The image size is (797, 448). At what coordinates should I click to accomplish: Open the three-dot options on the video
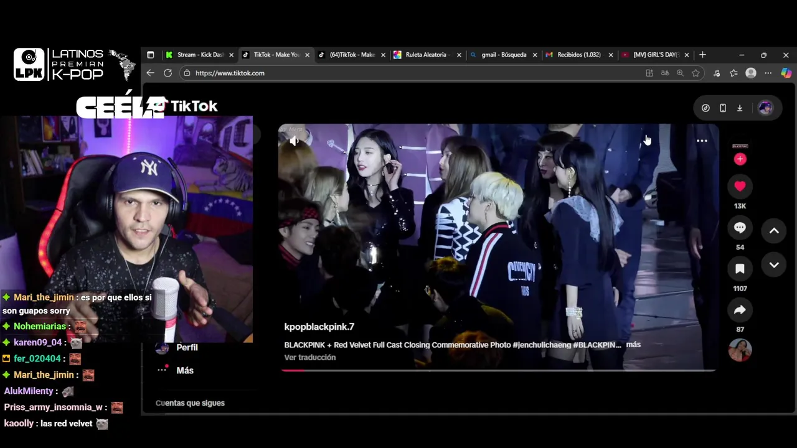pyautogui.click(x=702, y=141)
